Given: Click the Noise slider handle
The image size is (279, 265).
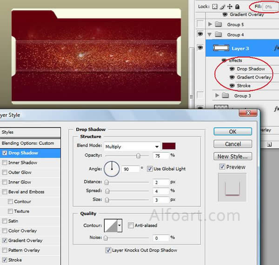Looking at the screenshot, I should click(x=106, y=238).
